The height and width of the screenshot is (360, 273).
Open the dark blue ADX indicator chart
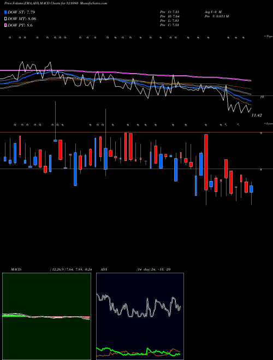(x=140, y=316)
